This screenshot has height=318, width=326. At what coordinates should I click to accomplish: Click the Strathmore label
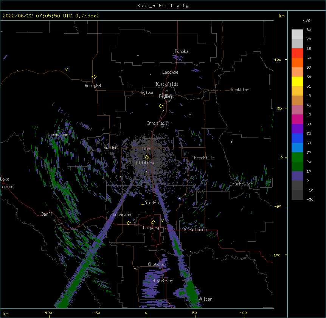pyautogui.click(x=195, y=230)
